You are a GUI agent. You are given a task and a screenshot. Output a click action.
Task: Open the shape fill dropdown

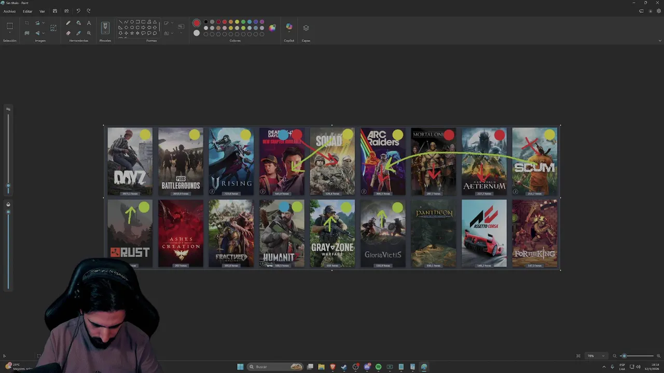pos(173,33)
